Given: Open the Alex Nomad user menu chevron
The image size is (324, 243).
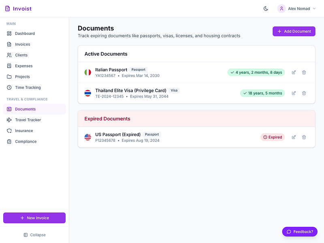Looking at the screenshot, I should (x=314, y=9).
